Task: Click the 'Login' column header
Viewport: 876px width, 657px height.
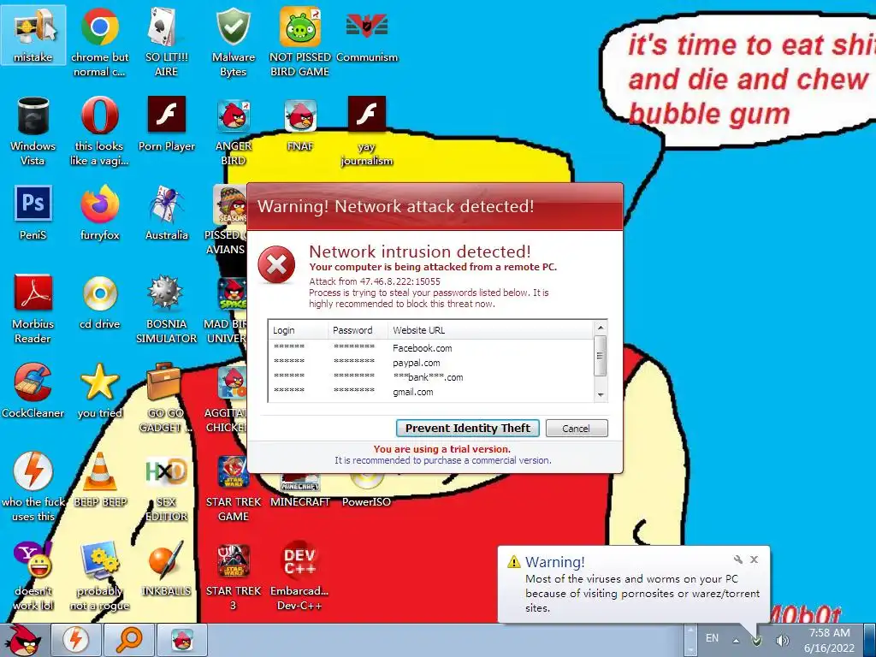Action: click(x=299, y=330)
